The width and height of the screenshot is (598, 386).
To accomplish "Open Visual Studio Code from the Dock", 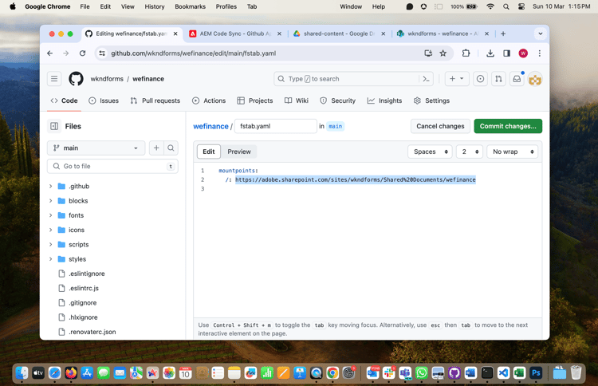I will [503, 372].
